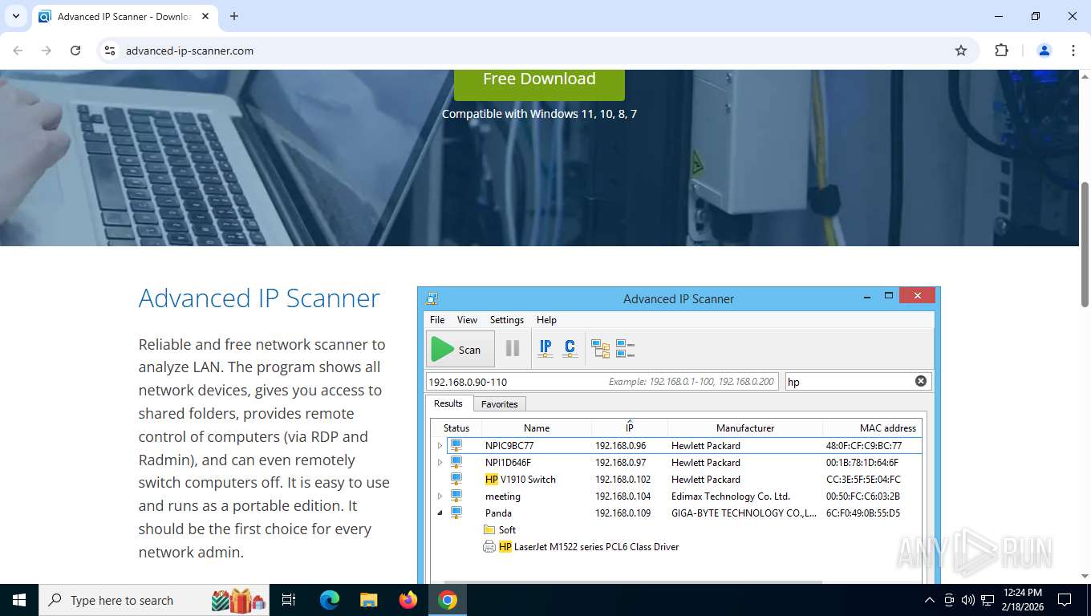Open the volume control in tray
The image size is (1091, 616).
pos(967,600)
